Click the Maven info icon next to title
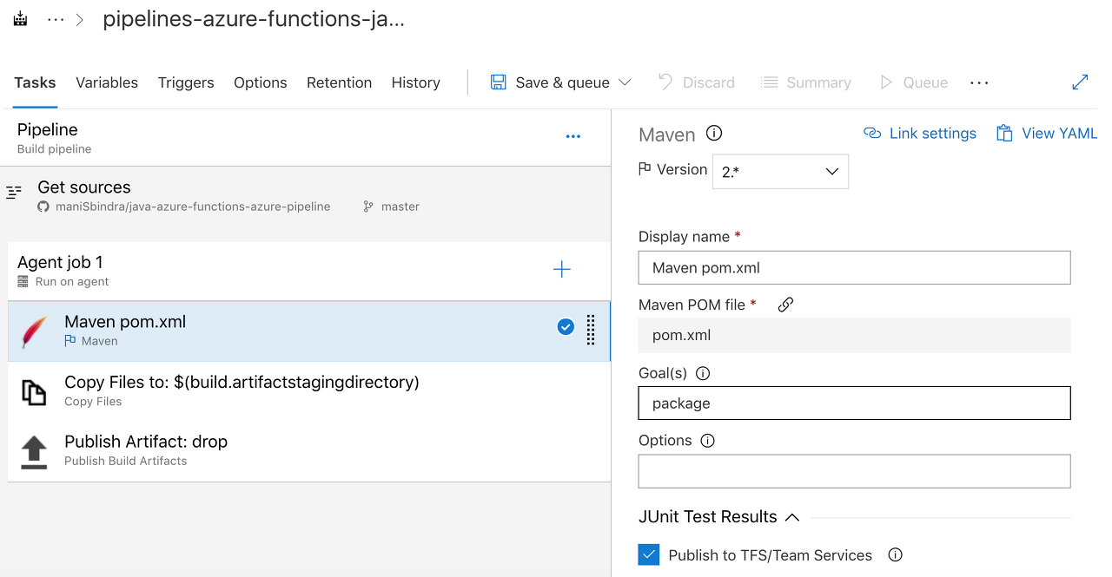The image size is (1112, 577). pyautogui.click(x=714, y=134)
